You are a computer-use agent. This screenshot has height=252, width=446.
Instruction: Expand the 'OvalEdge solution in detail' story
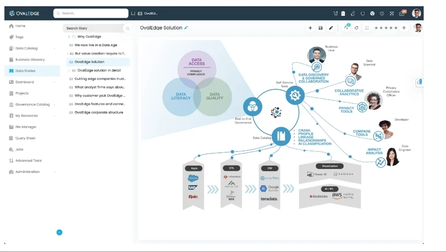69,70
